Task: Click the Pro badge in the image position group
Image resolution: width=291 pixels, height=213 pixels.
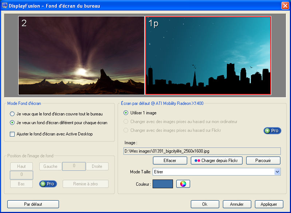Action: pyautogui.click(x=48, y=184)
